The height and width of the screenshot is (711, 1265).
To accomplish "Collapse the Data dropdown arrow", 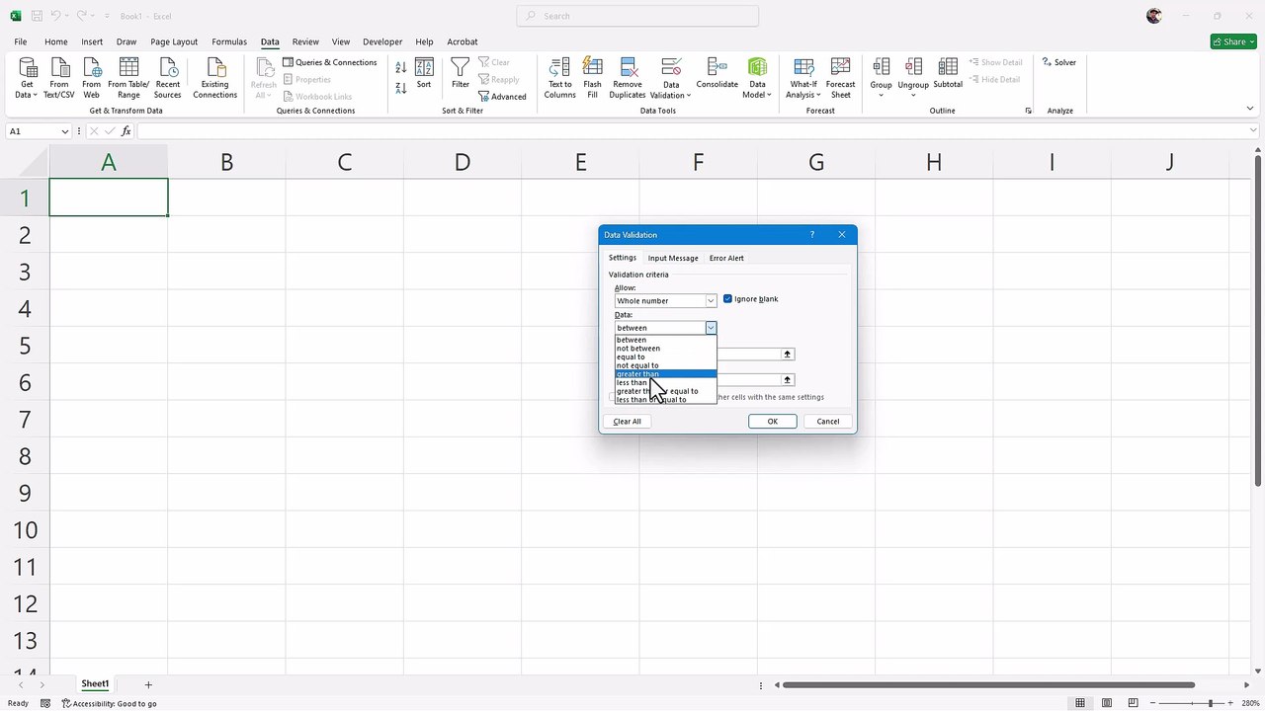I will pyautogui.click(x=710, y=328).
